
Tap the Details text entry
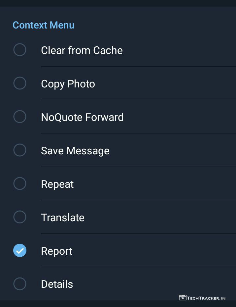(57, 284)
